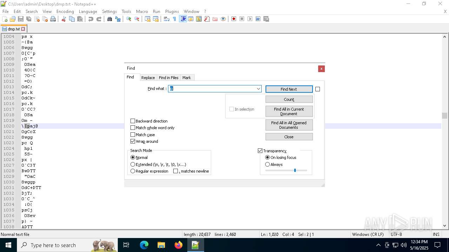Viewport: 449px width, 252px height.
Task: Launch Firefox from the taskbar
Action: (x=178, y=245)
